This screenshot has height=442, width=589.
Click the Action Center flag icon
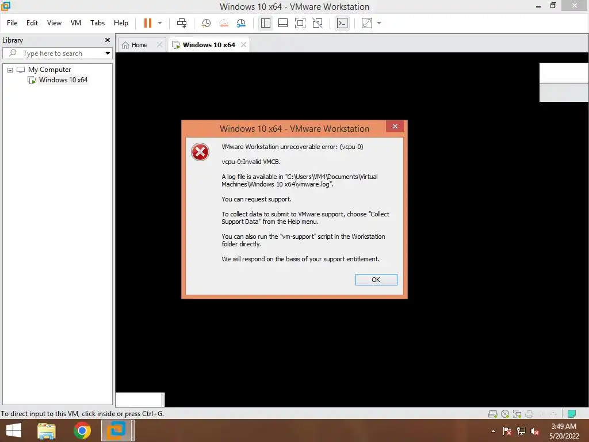(x=507, y=431)
